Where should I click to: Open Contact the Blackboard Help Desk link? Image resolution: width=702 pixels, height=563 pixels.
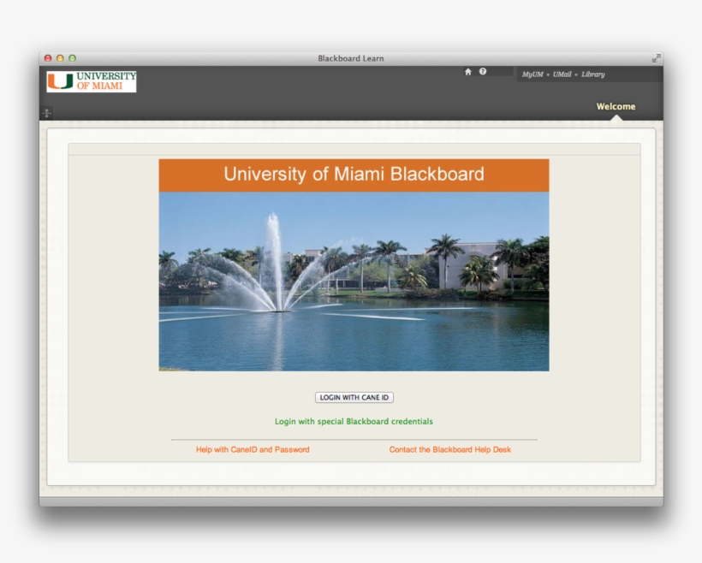(450, 449)
